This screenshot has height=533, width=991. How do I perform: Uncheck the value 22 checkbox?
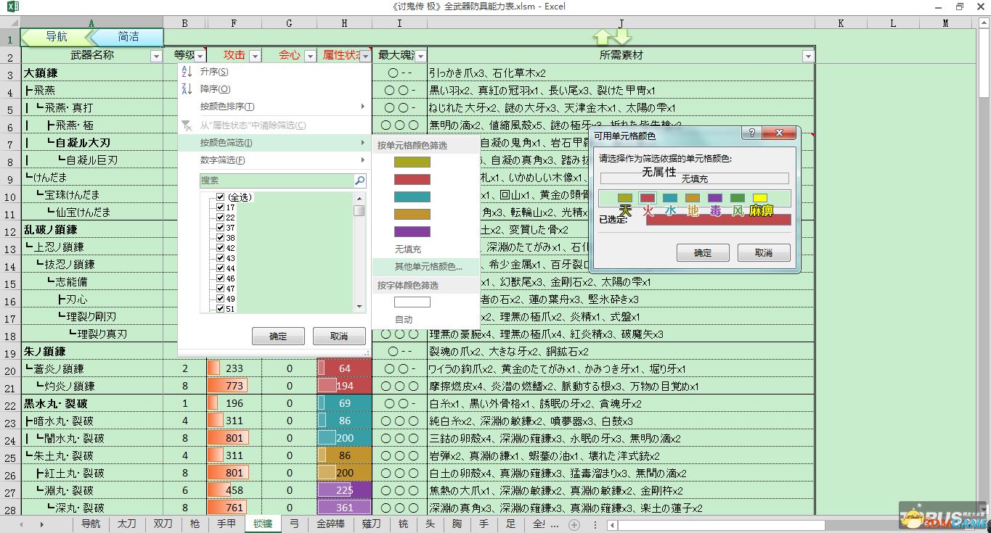pos(221,218)
